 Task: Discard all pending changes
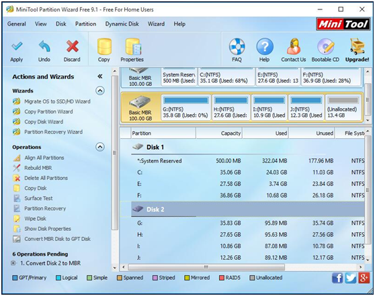pos(72,46)
